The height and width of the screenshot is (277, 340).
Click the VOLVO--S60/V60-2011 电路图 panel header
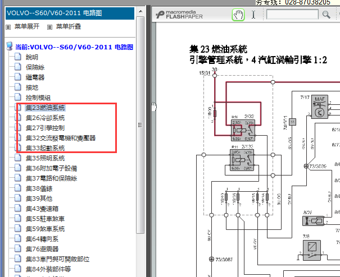point(70,13)
